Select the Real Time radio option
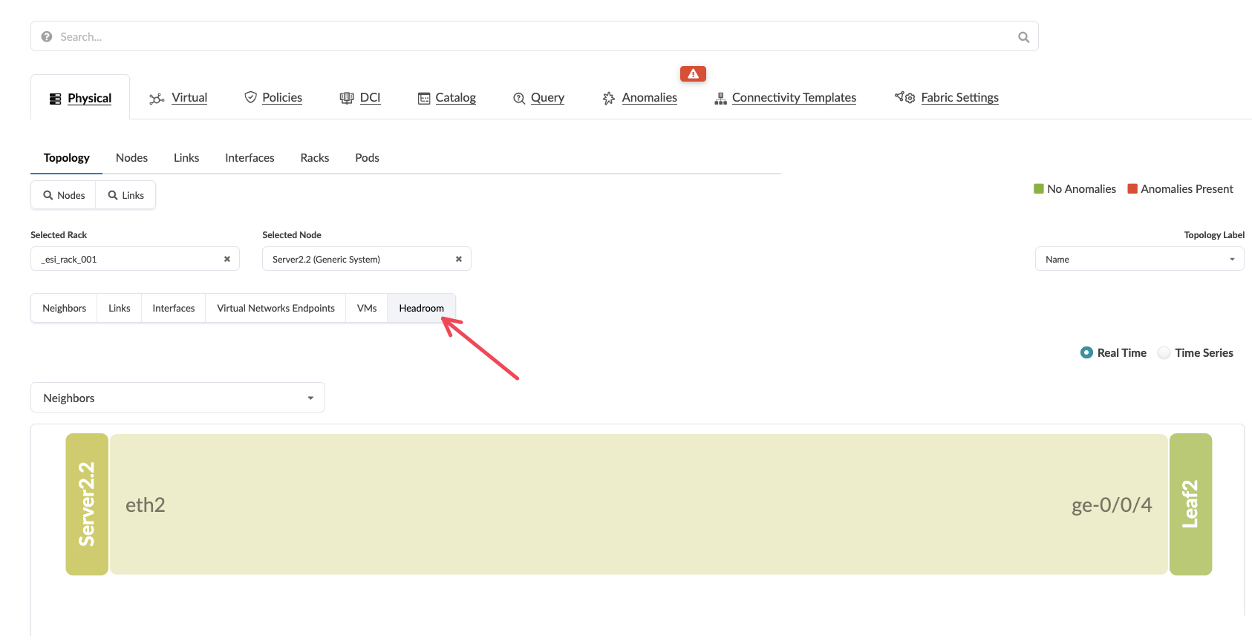Image resolution: width=1252 pixels, height=641 pixels. click(1086, 353)
